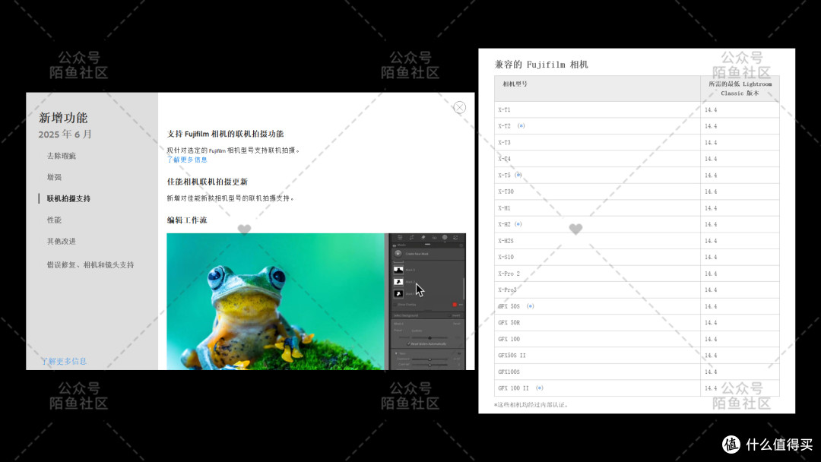Click the GFX 50S camera model cell
Image resolution: width=821 pixels, height=462 pixels.
[598, 306]
